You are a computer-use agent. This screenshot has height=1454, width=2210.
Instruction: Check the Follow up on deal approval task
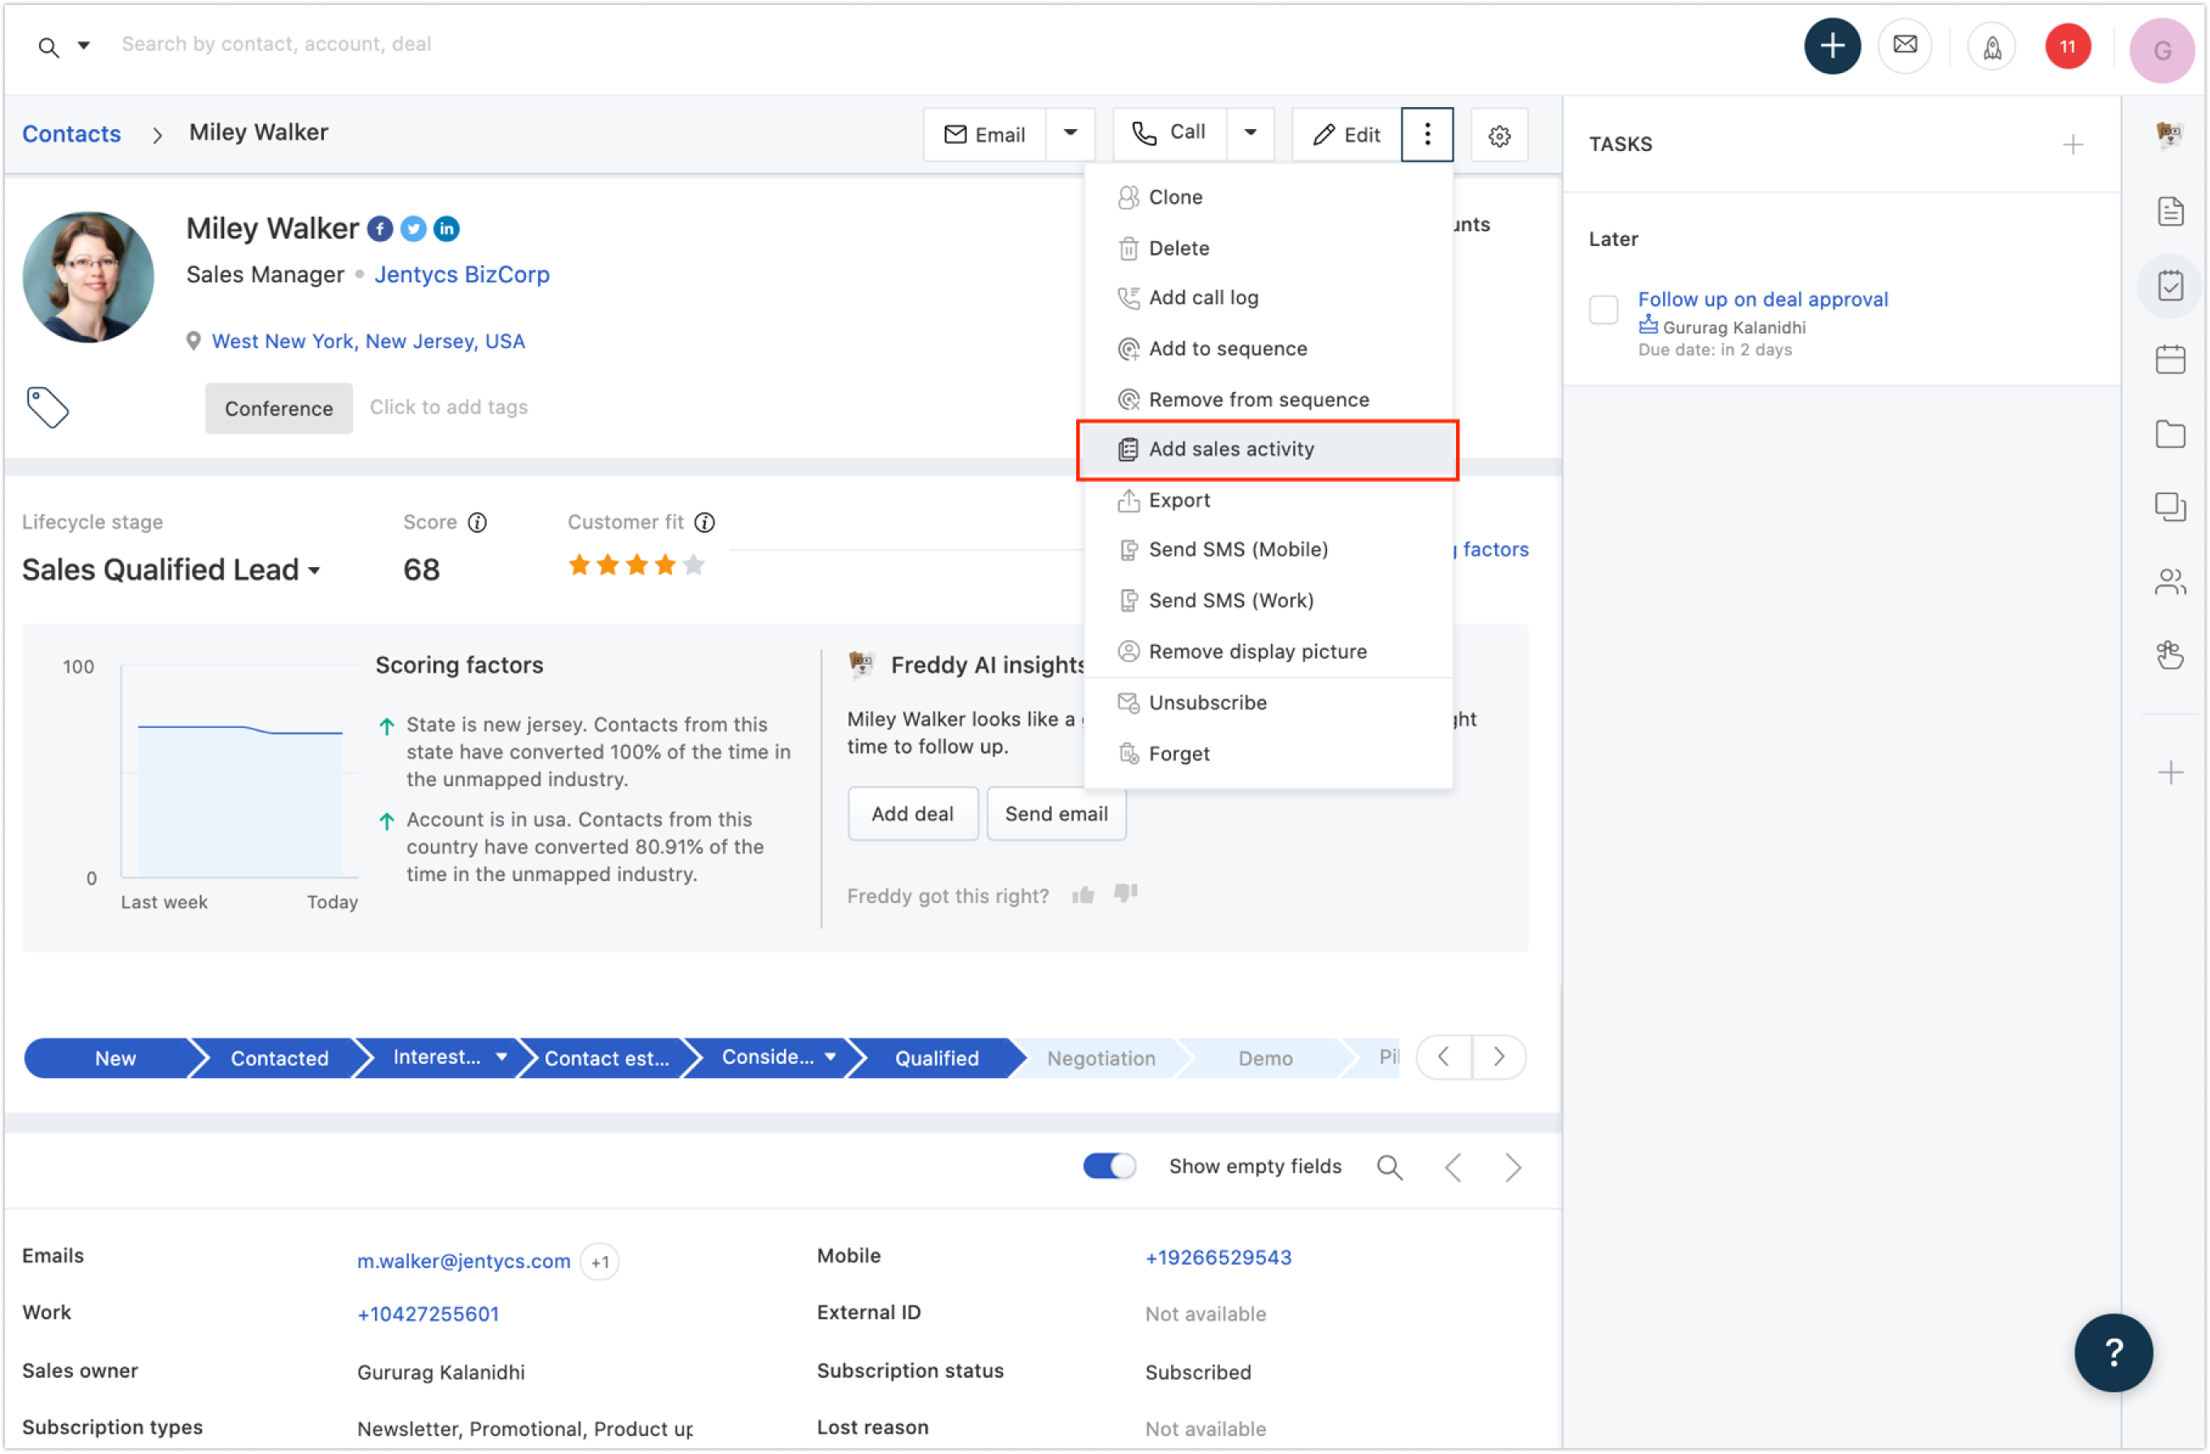pyautogui.click(x=1604, y=309)
